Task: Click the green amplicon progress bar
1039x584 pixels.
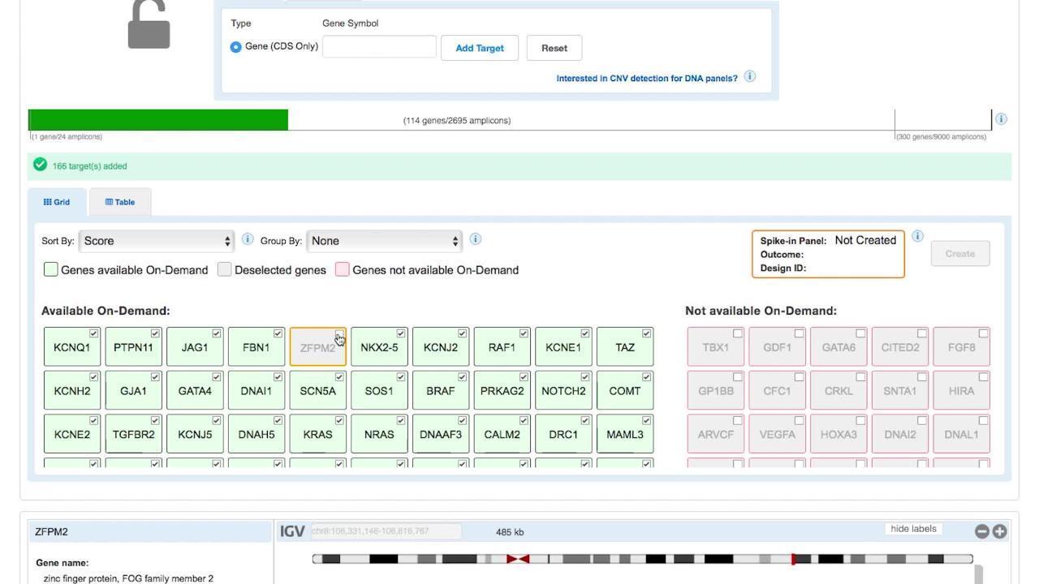Action: pyautogui.click(x=158, y=120)
